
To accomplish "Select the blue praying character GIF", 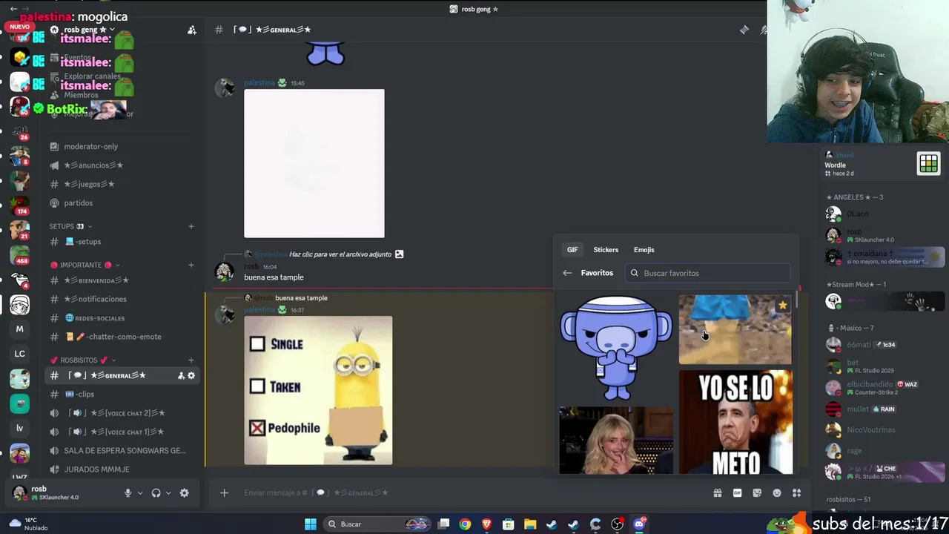I will click(616, 348).
